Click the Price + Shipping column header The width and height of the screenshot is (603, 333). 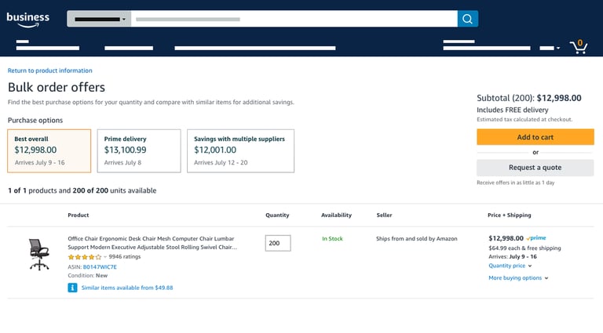[x=509, y=215]
